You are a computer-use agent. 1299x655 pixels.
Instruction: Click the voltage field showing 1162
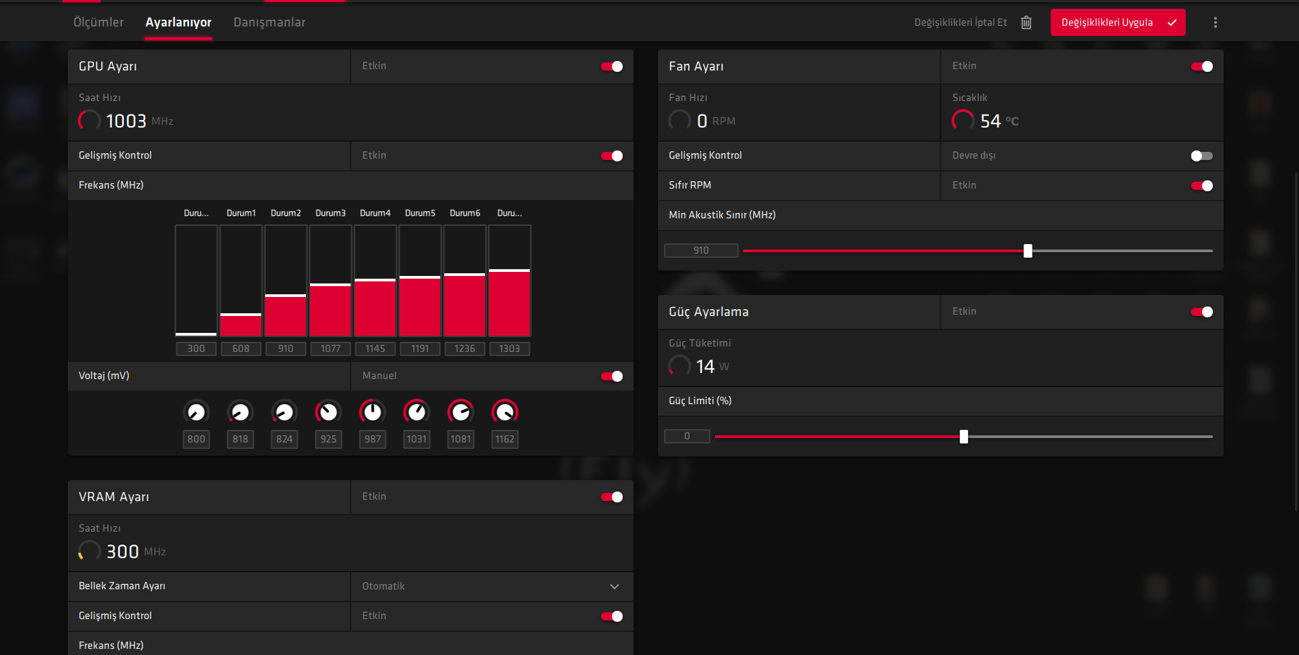[x=505, y=439]
